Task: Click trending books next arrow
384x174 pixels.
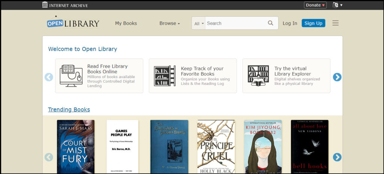Action: (x=337, y=157)
